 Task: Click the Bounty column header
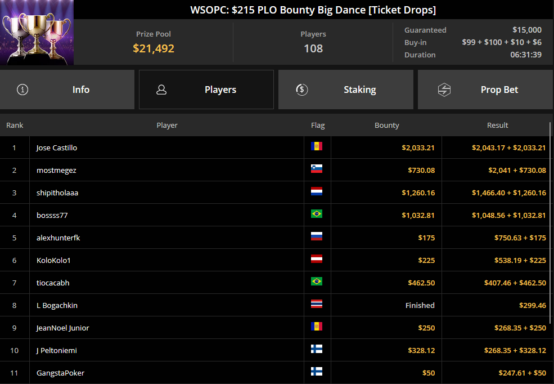(387, 125)
